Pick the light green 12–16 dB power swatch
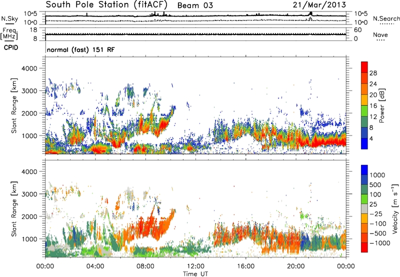The image size is (400, 277). pyautogui.click(x=364, y=111)
